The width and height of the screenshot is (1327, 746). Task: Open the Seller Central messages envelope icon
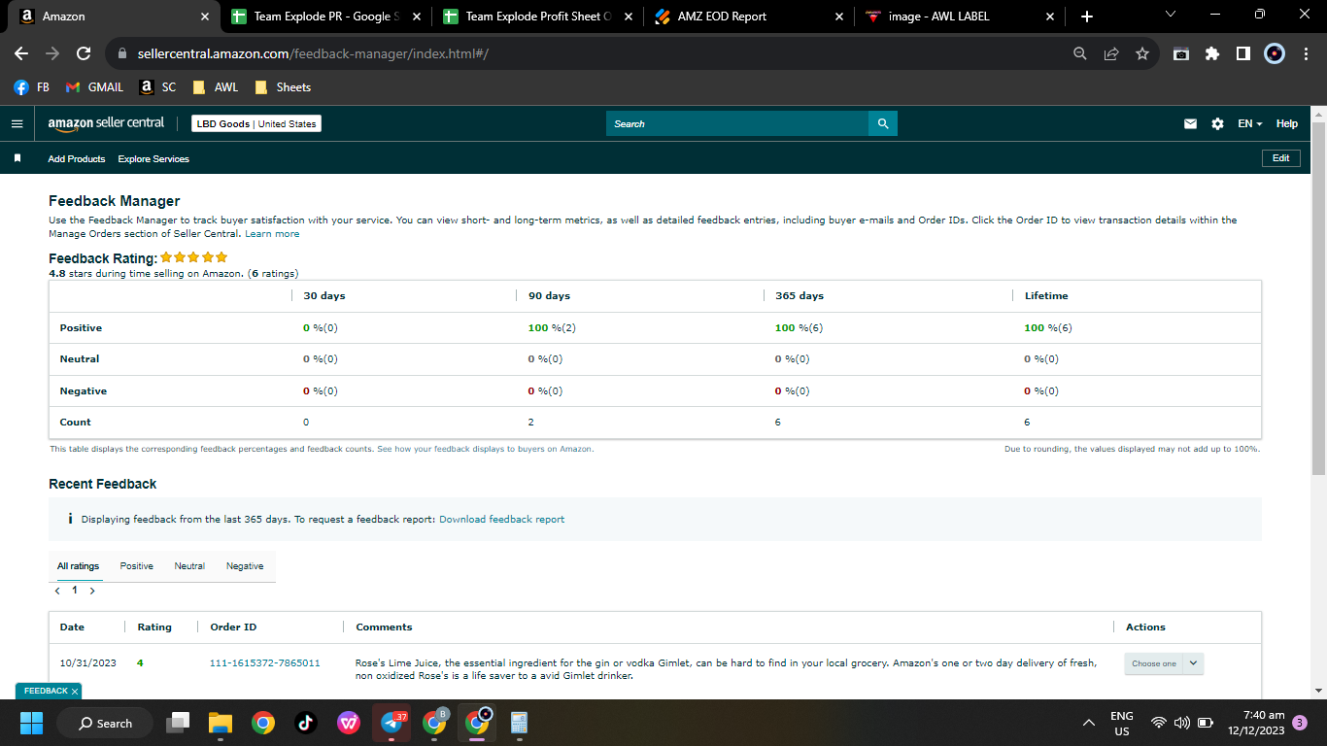pos(1190,123)
